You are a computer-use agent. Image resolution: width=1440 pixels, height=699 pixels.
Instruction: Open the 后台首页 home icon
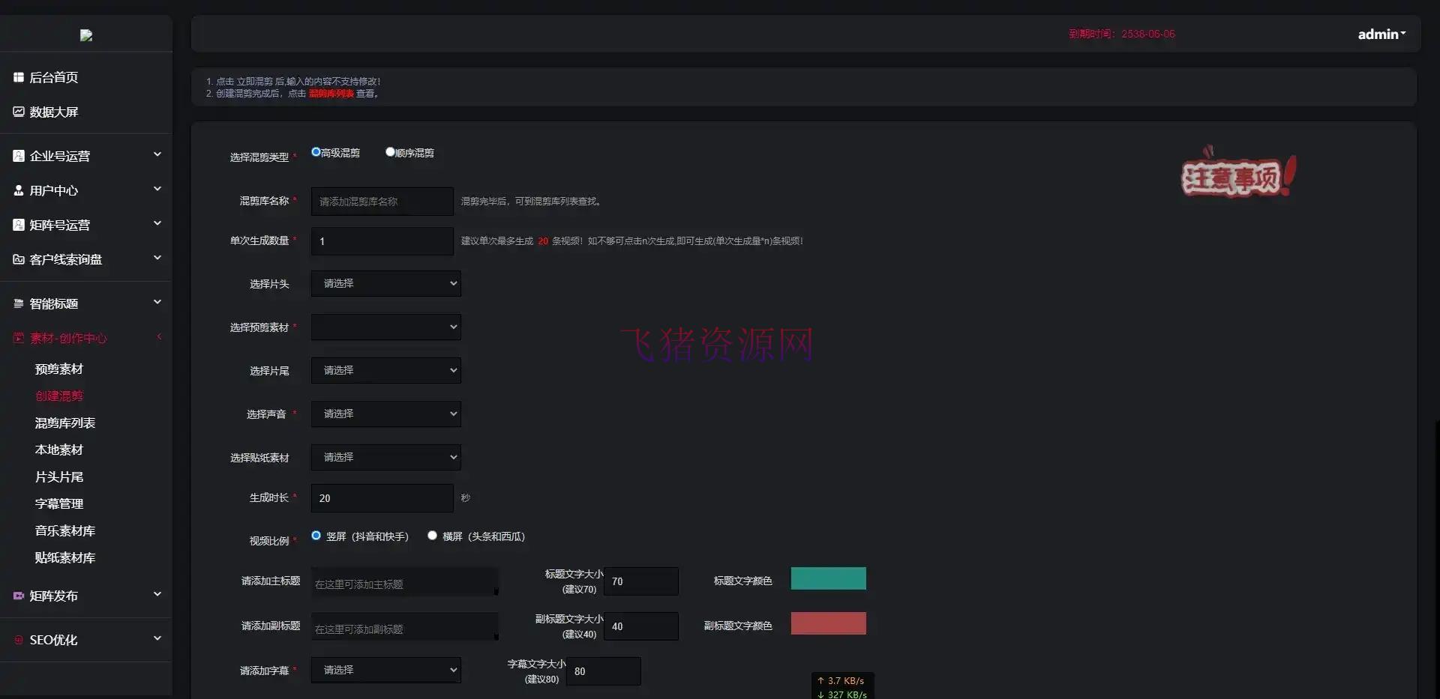click(x=18, y=76)
